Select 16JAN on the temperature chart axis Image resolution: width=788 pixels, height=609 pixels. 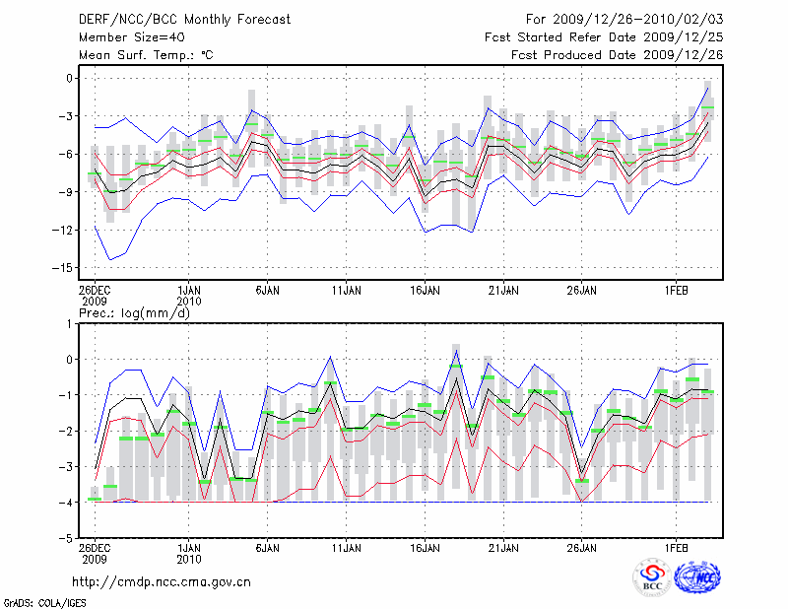tap(425, 291)
